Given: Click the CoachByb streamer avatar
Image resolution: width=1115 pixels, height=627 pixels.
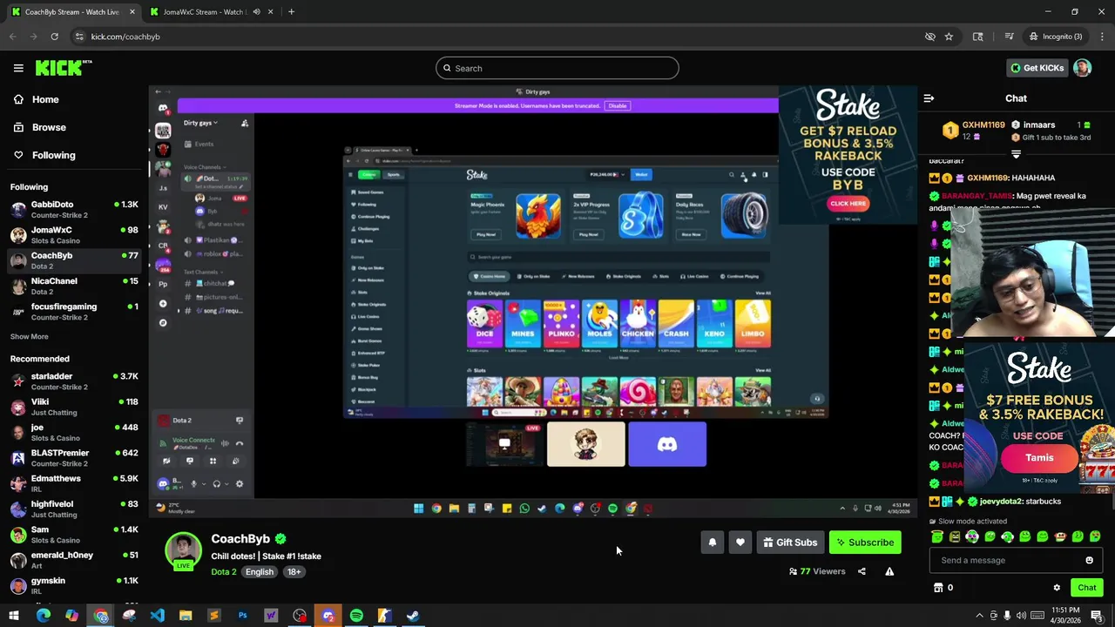Looking at the screenshot, I should (183, 550).
